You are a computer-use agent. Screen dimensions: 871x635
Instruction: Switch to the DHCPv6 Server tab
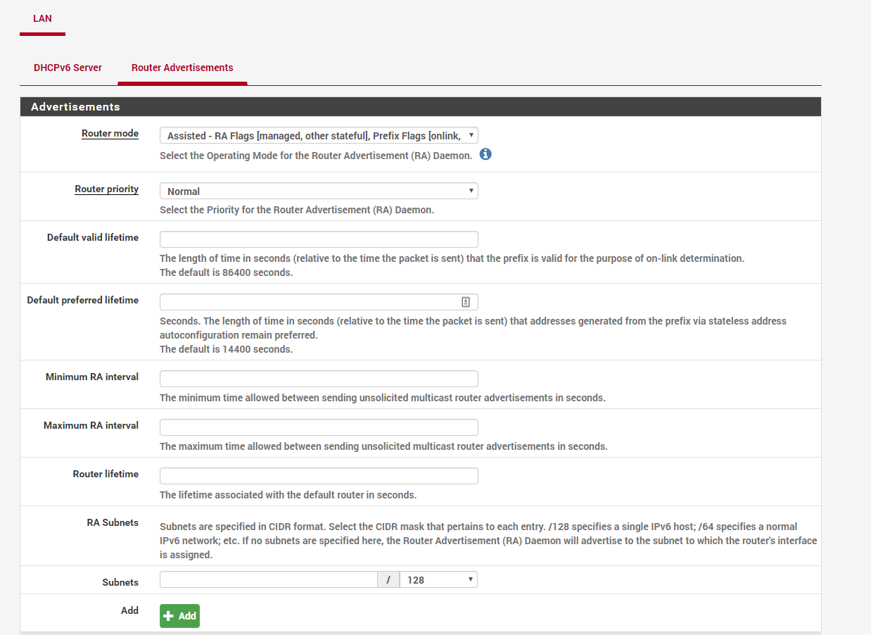pyautogui.click(x=68, y=68)
